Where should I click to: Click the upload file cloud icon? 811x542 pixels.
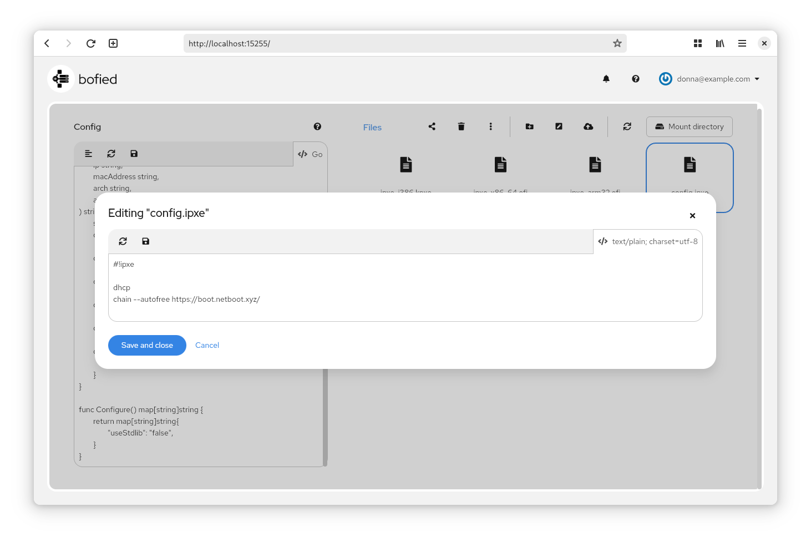pos(588,126)
